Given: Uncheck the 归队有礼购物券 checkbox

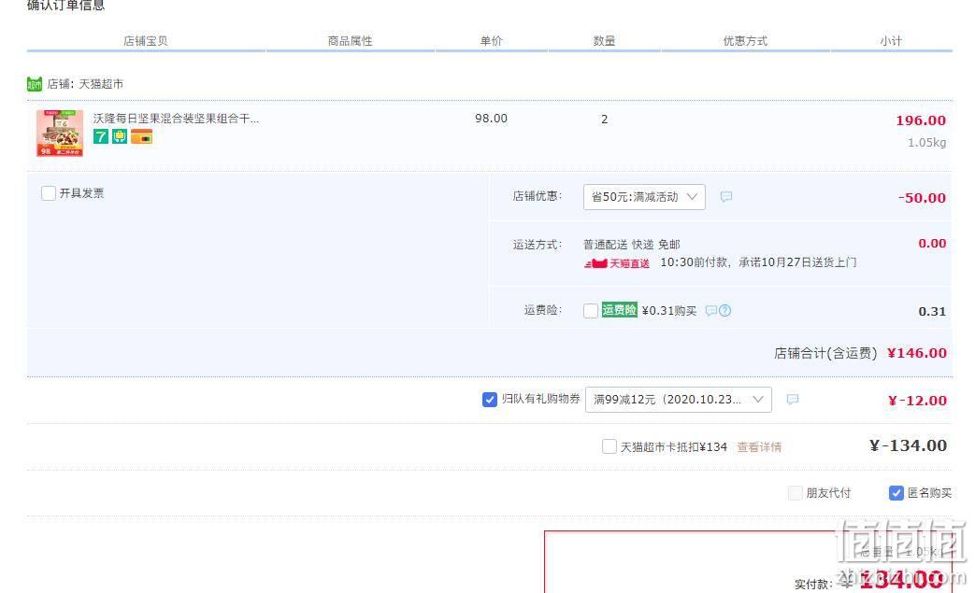Looking at the screenshot, I should click(x=489, y=400).
